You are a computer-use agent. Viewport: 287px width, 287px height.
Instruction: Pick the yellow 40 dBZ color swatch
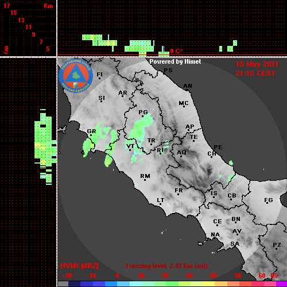(208, 284)
